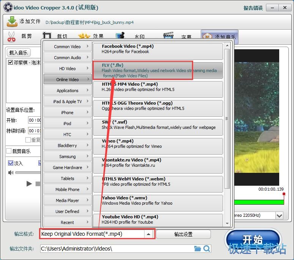Collapse the output format dropdown arrow

pyautogui.click(x=148, y=234)
